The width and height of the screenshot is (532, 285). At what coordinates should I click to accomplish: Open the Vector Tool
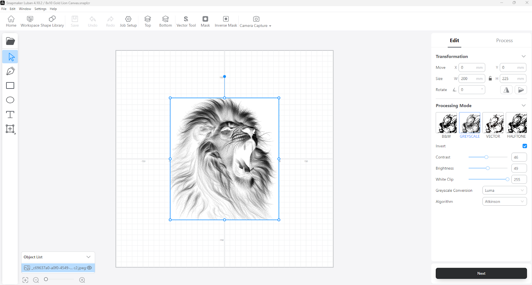(186, 21)
